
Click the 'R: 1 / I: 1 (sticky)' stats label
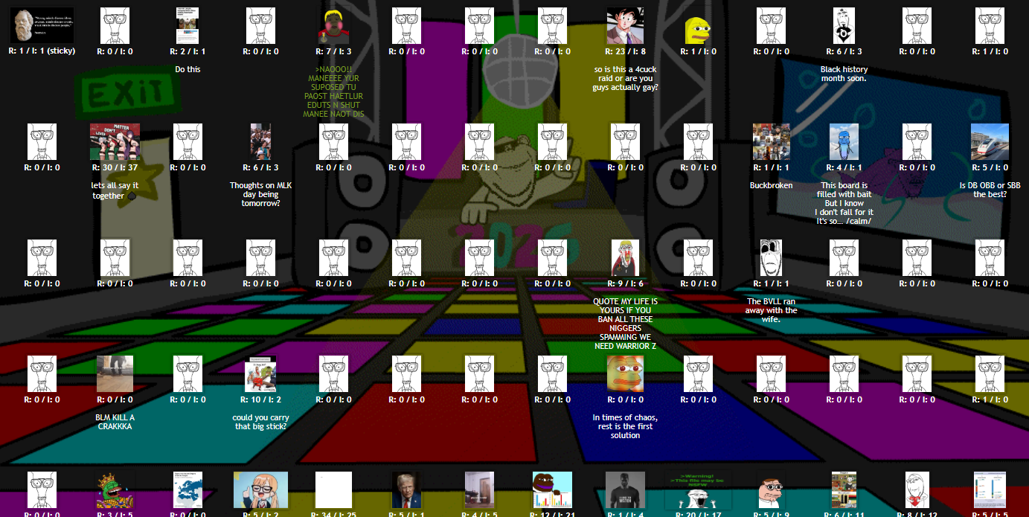click(x=42, y=51)
